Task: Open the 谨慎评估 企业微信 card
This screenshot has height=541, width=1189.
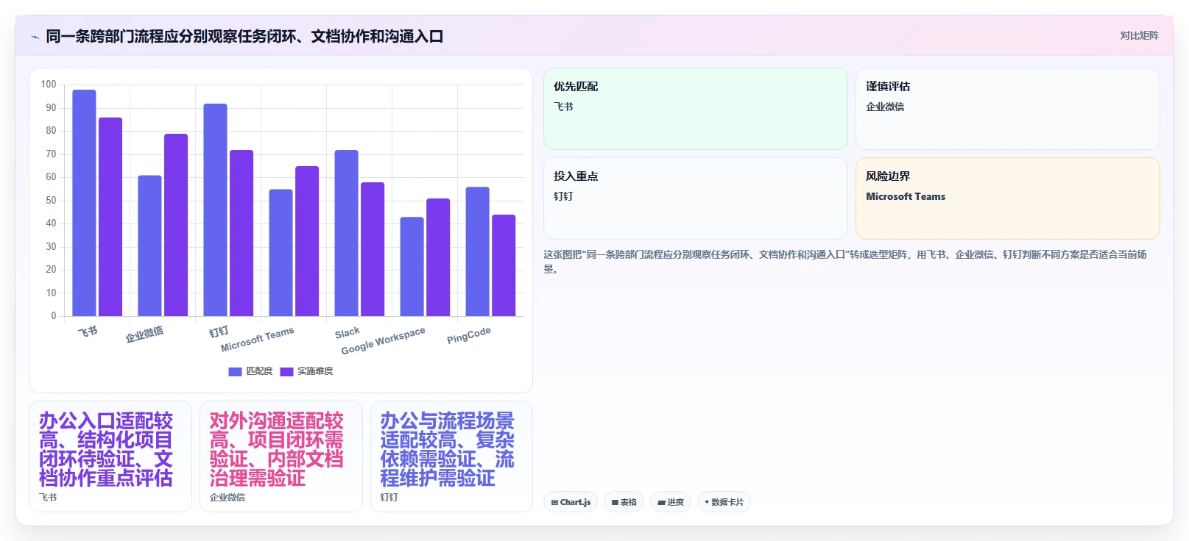Action: (1007, 109)
